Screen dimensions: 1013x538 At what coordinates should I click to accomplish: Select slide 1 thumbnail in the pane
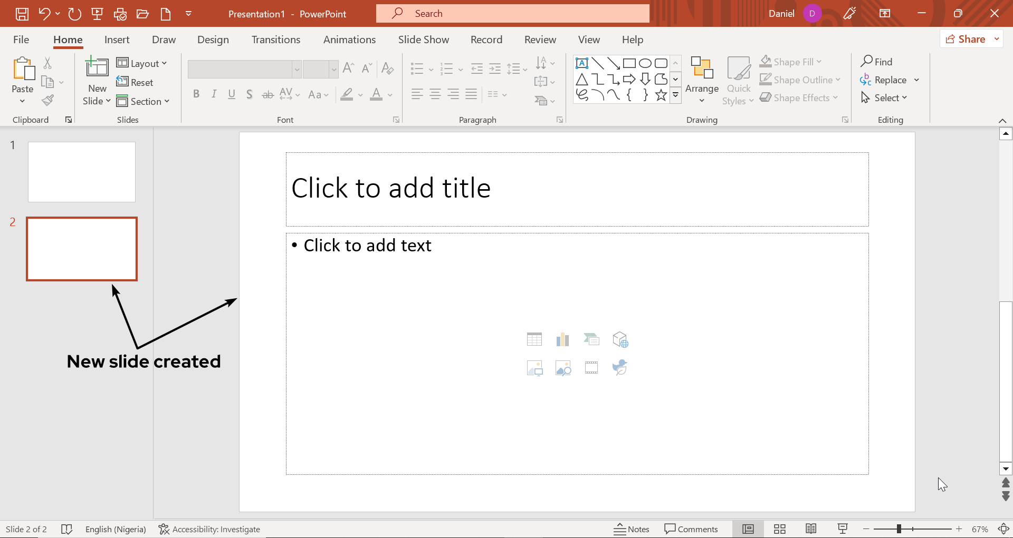pyautogui.click(x=82, y=172)
